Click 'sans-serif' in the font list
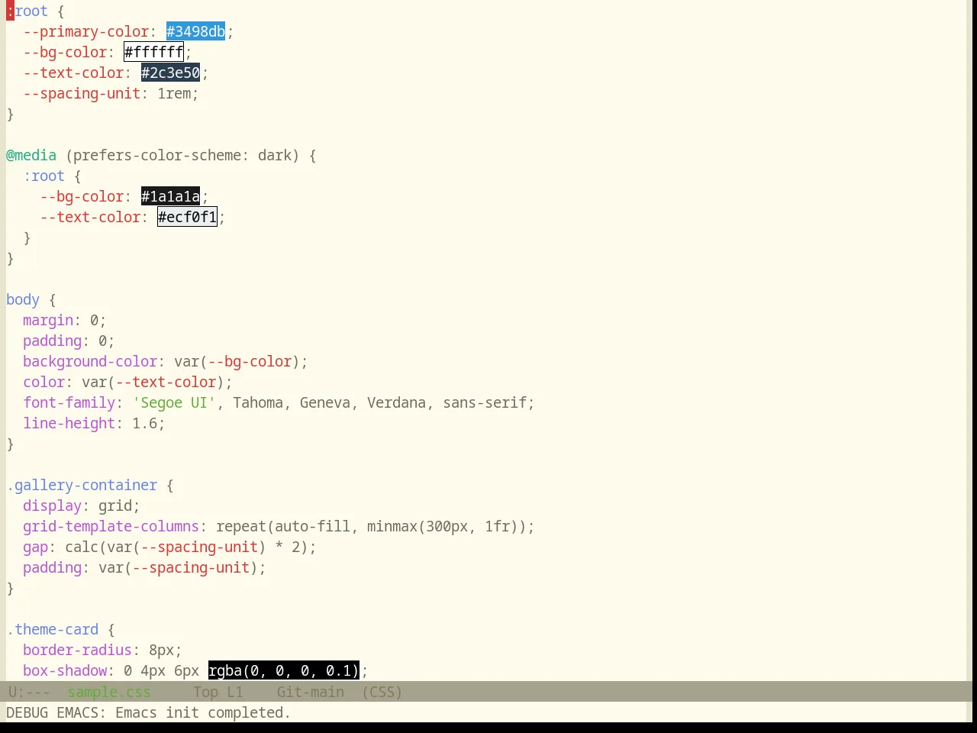This screenshot has width=977, height=733. pos(485,402)
